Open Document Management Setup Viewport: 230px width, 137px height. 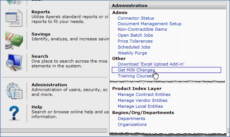pyautogui.click(x=150, y=24)
